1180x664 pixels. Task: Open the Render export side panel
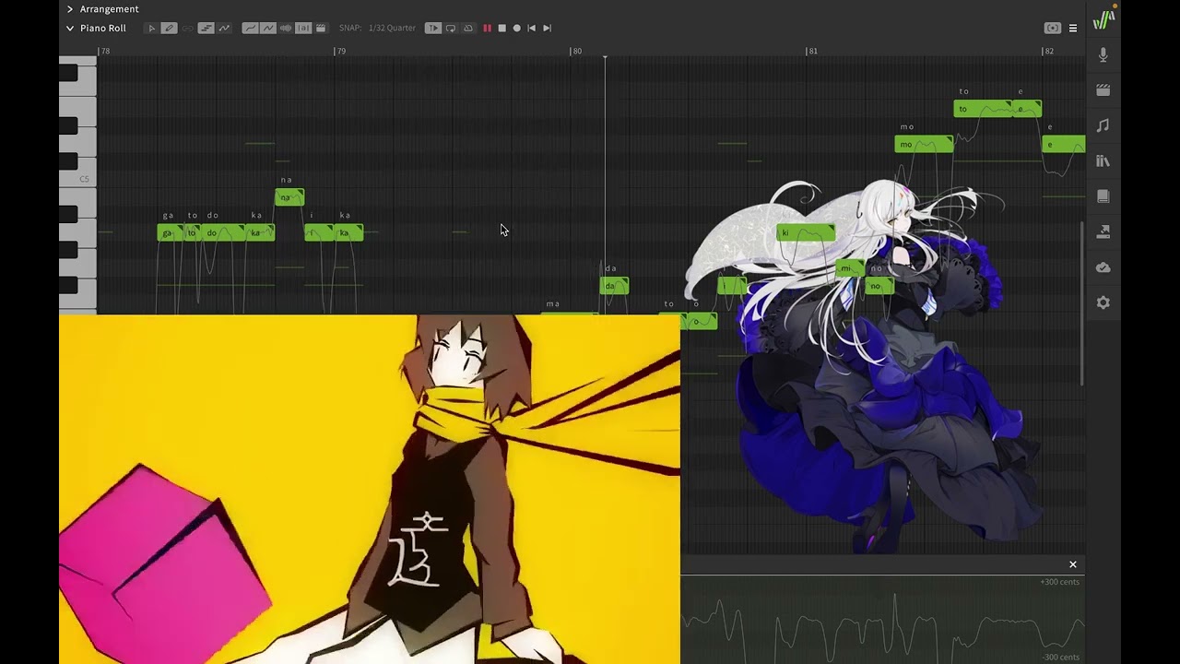[1103, 231]
